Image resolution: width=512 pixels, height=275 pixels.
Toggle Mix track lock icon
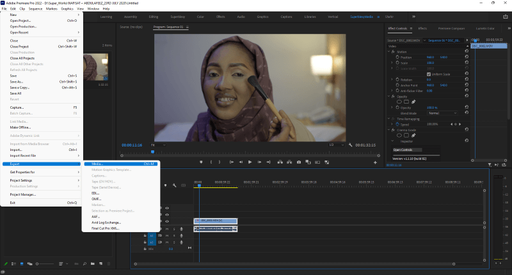pyautogui.click(x=145, y=249)
